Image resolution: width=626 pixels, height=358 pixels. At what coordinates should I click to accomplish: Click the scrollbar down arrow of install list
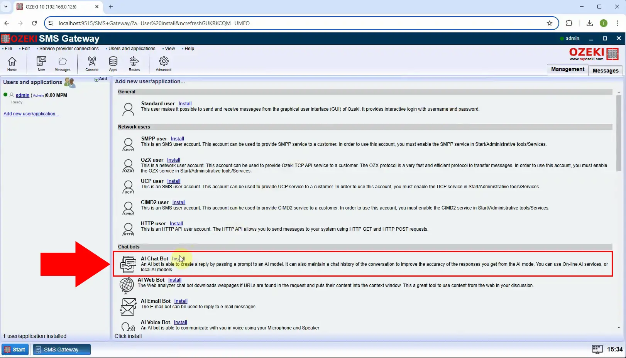pyautogui.click(x=619, y=328)
